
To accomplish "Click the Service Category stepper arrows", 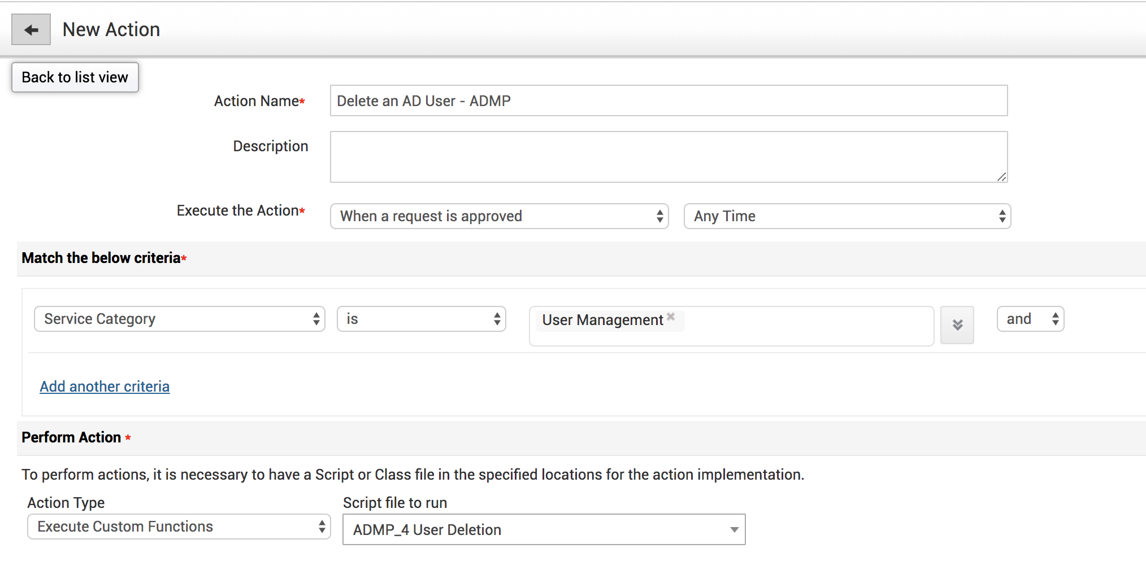I will coord(316,319).
